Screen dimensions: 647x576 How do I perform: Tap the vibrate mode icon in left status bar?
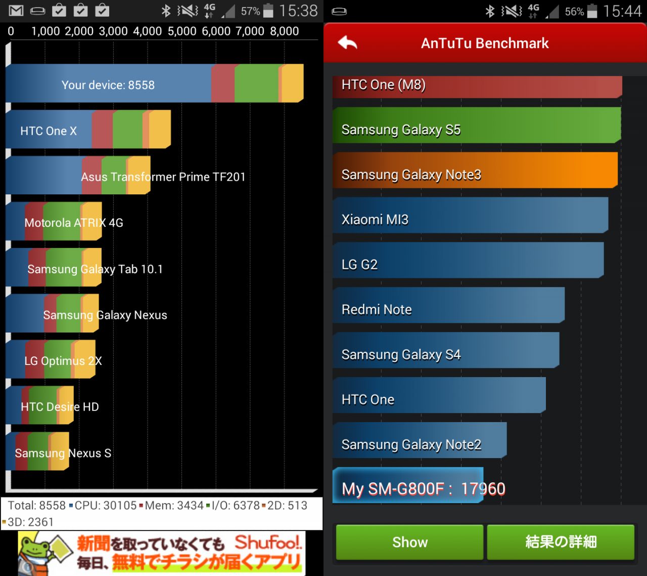[188, 11]
